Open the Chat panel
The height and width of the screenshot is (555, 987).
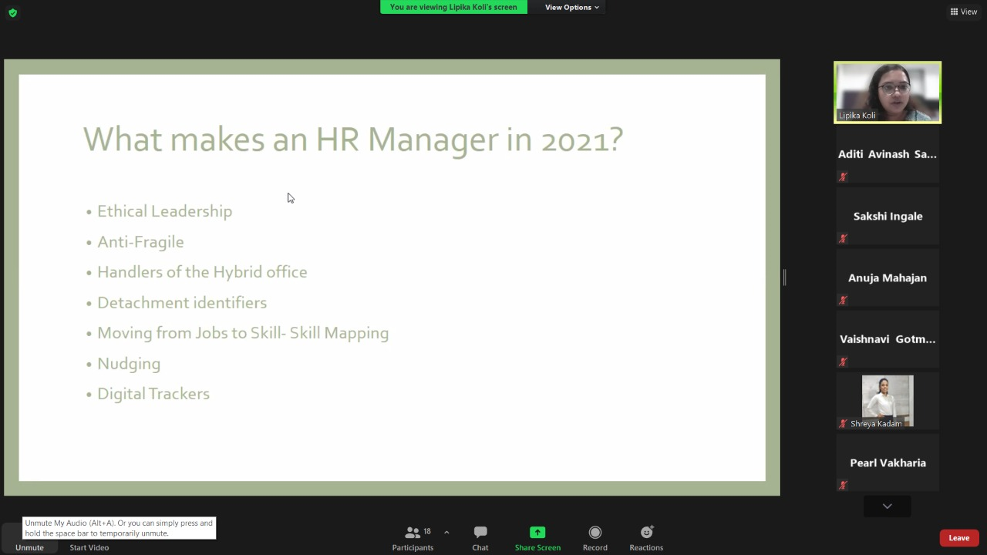coord(480,538)
